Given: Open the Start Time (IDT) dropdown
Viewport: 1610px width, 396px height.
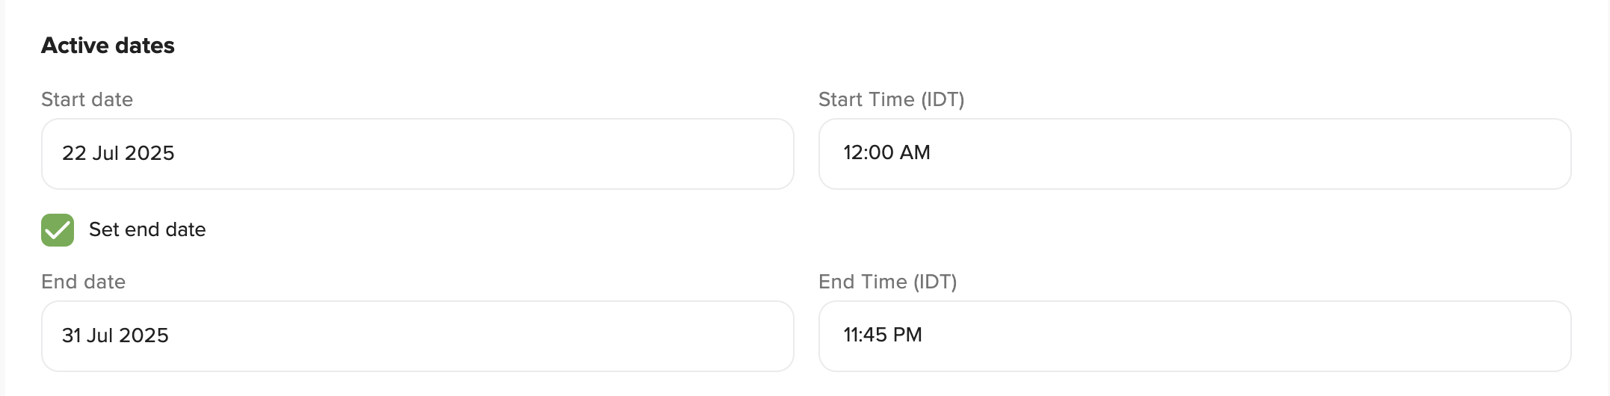Looking at the screenshot, I should [x=1194, y=154].
